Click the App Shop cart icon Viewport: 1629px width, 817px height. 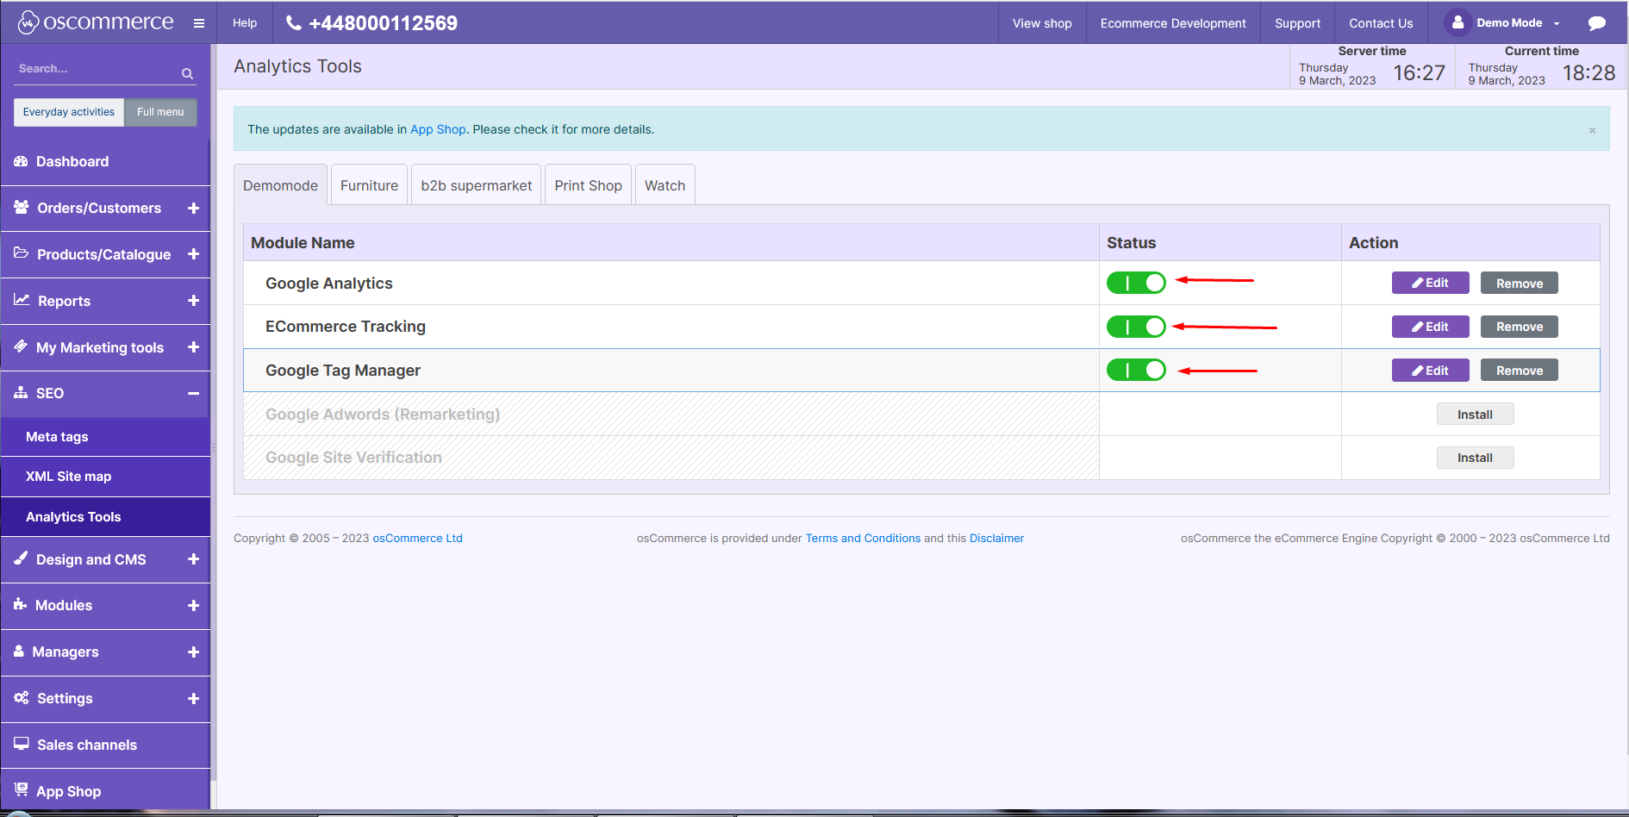coord(22,789)
